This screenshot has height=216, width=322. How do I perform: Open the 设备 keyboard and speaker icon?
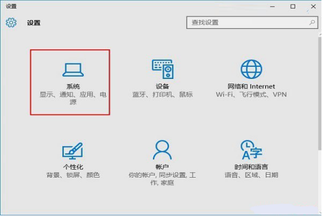[x=163, y=69]
